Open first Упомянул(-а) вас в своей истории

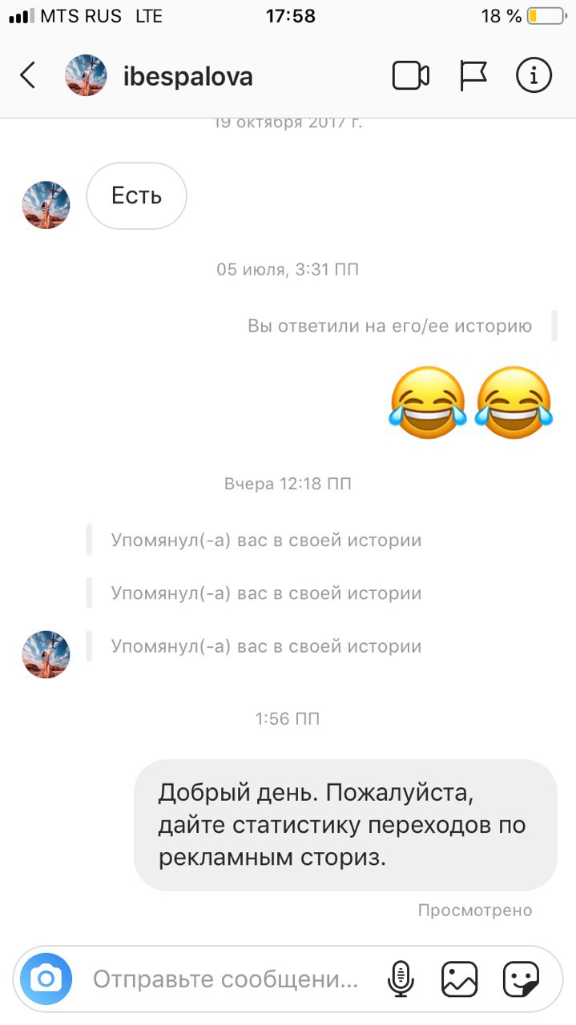[266, 541]
